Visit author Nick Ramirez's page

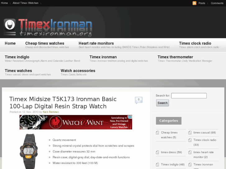51,112
